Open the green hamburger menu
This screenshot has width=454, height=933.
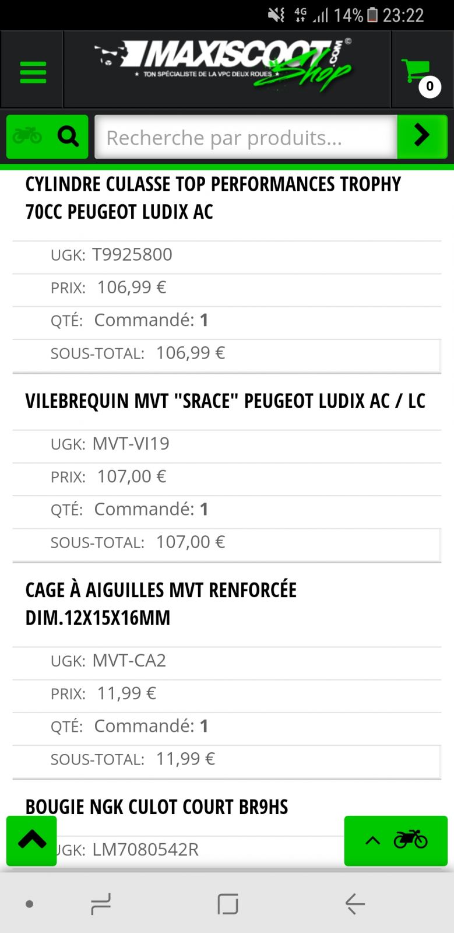click(x=33, y=72)
